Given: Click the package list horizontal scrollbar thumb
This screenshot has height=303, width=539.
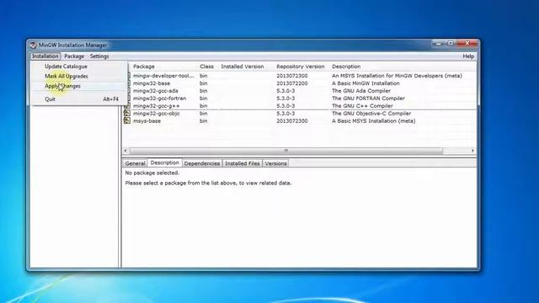Looking at the screenshot, I should (286, 151).
